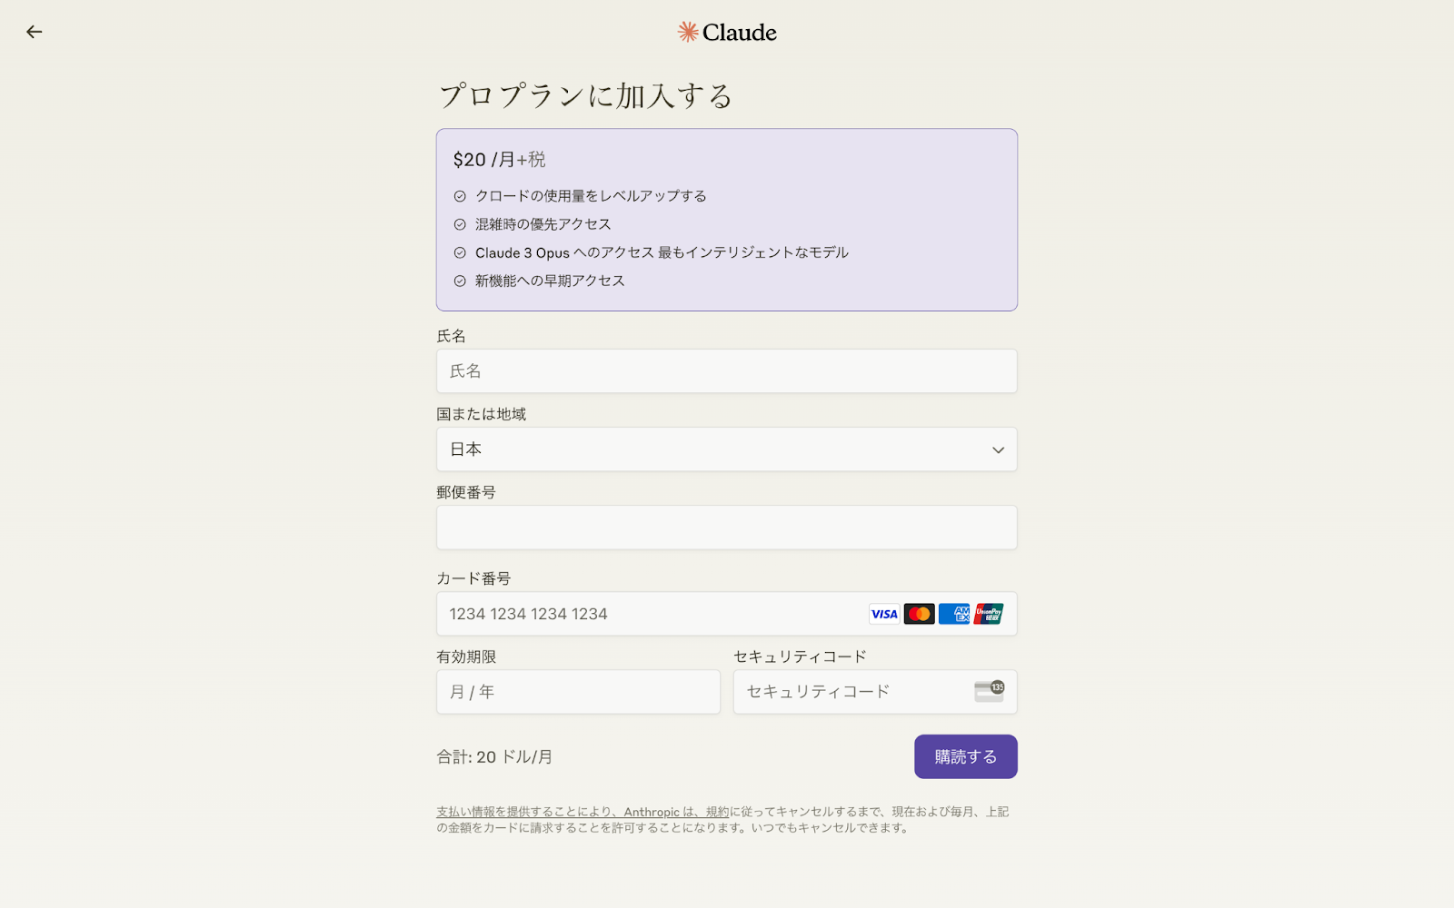This screenshot has width=1454, height=908.
Task: Click the $20 /月+税 price text
Action: point(499,160)
